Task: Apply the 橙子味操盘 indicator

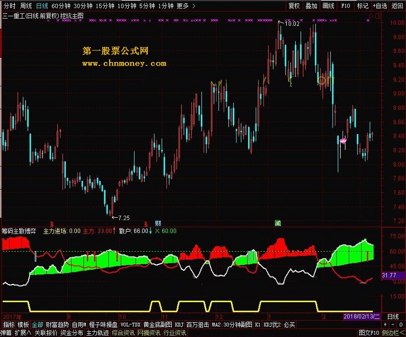Action: click(x=103, y=325)
